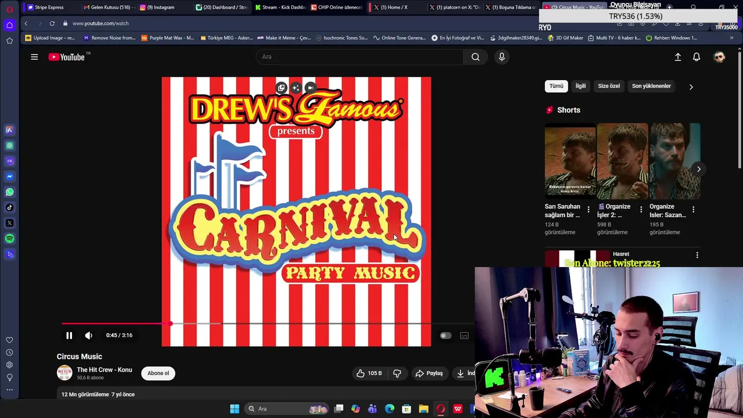
Task: Switch to Stream - Kick Dashboard tab
Action: click(x=279, y=7)
